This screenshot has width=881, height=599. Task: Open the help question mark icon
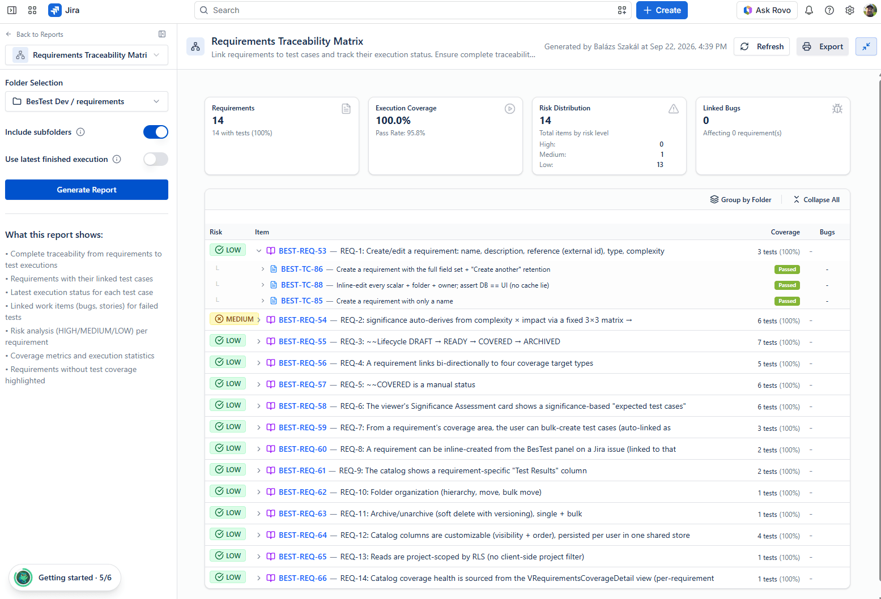pos(829,10)
